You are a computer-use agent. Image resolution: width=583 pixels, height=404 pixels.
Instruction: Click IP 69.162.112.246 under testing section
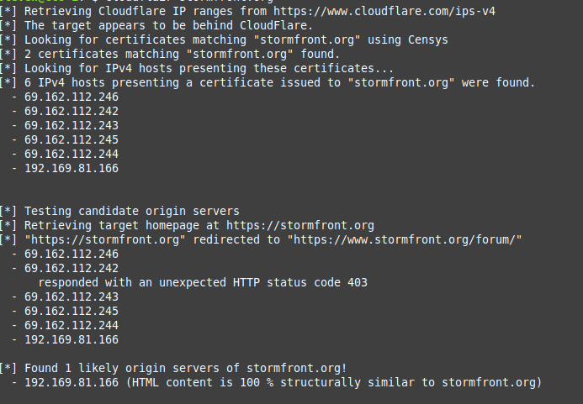(x=72, y=254)
